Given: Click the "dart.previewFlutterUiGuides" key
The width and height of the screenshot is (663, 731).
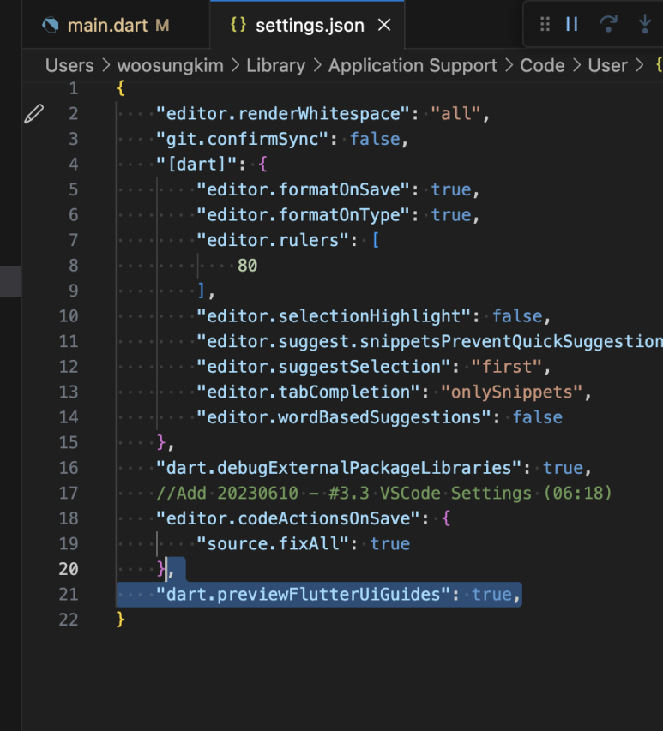Looking at the screenshot, I should click(x=304, y=595).
